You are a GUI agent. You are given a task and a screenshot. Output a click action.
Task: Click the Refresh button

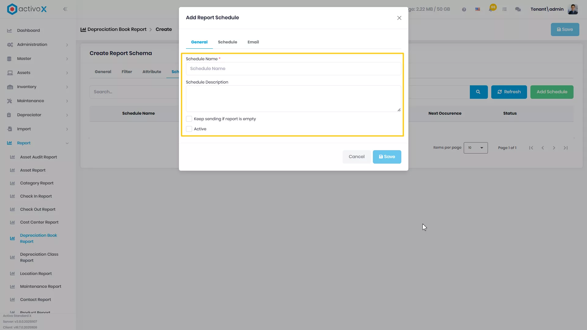point(509,92)
